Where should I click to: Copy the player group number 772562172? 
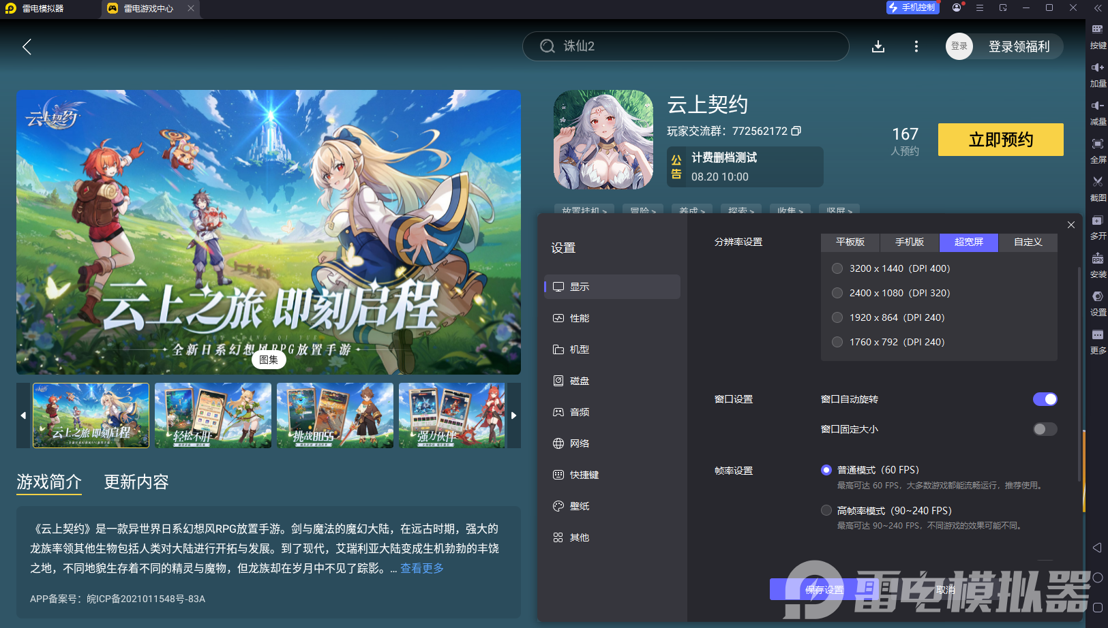coord(796,131)
